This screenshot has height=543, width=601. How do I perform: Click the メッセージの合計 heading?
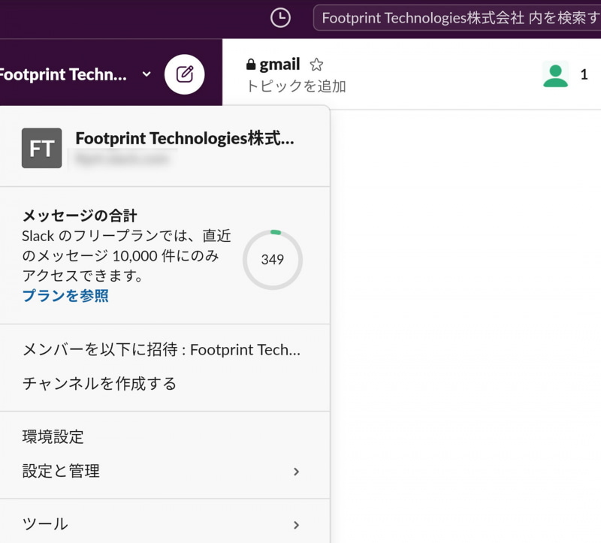pyautogui.click(x=80, y=216)
